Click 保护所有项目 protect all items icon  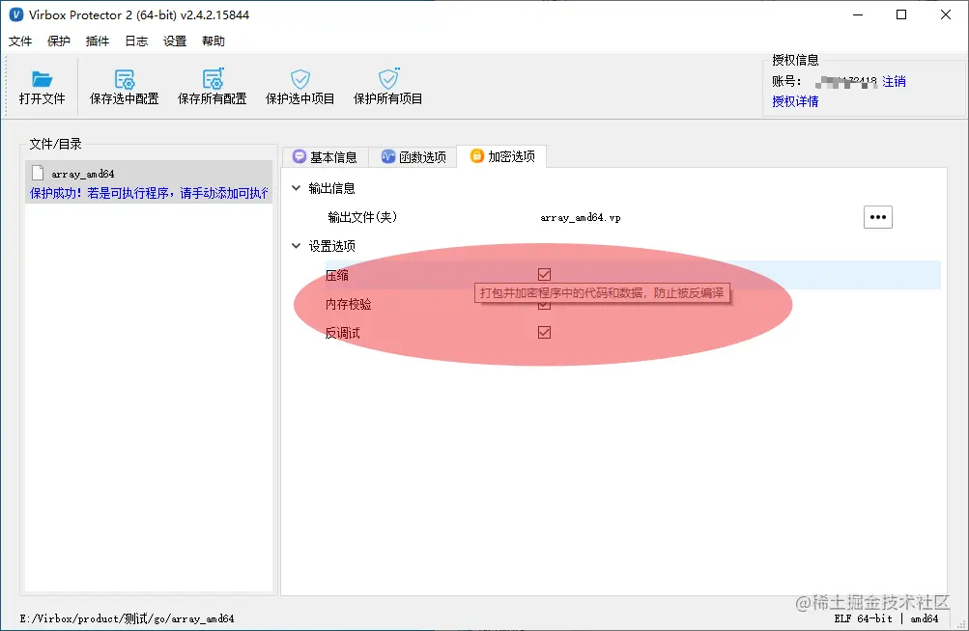click(388, 78)
